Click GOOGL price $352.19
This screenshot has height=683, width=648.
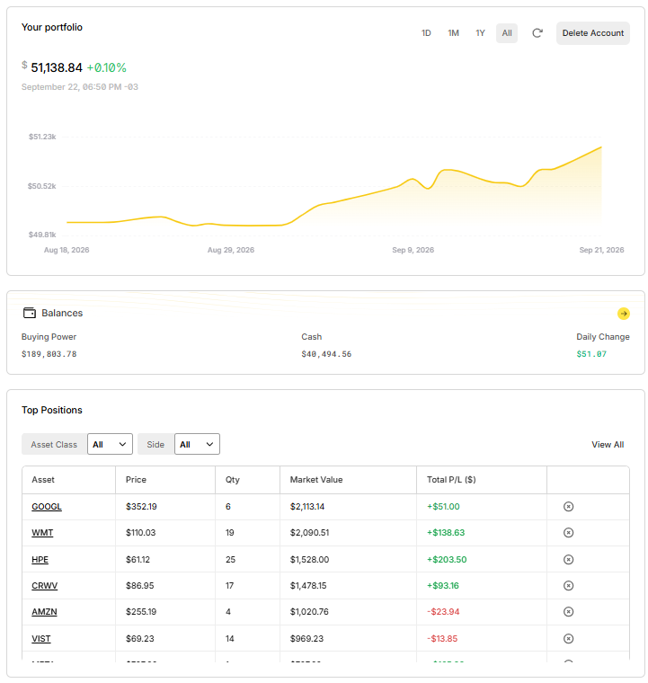(141, 507)
